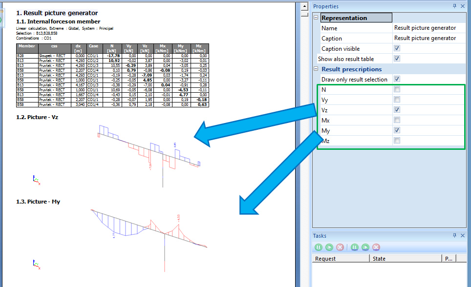Click the underlined cancel-all icon in Tasks

coord(376,247)
